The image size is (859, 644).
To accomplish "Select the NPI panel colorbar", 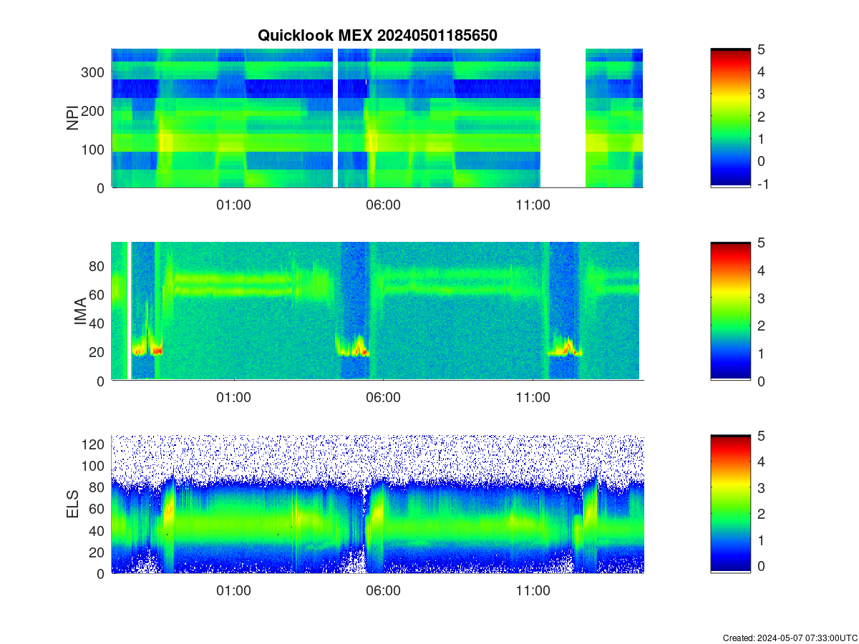I will [730, 118].
